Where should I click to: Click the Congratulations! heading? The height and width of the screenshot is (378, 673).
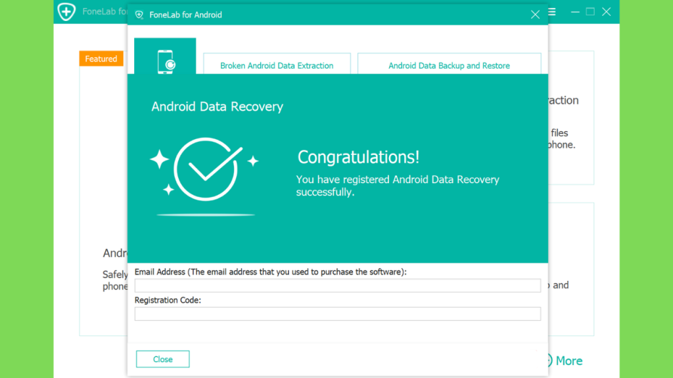tap(358, 157)
